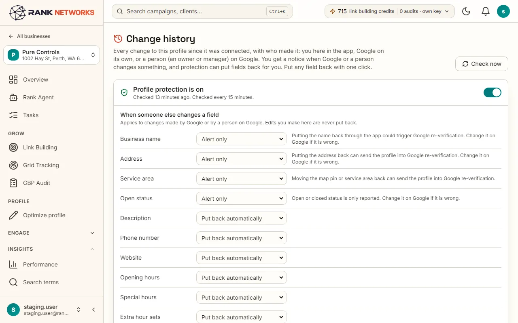Click the search magnifier icon
The height and width of the screenshot is (323, 518).
point(120,11)
